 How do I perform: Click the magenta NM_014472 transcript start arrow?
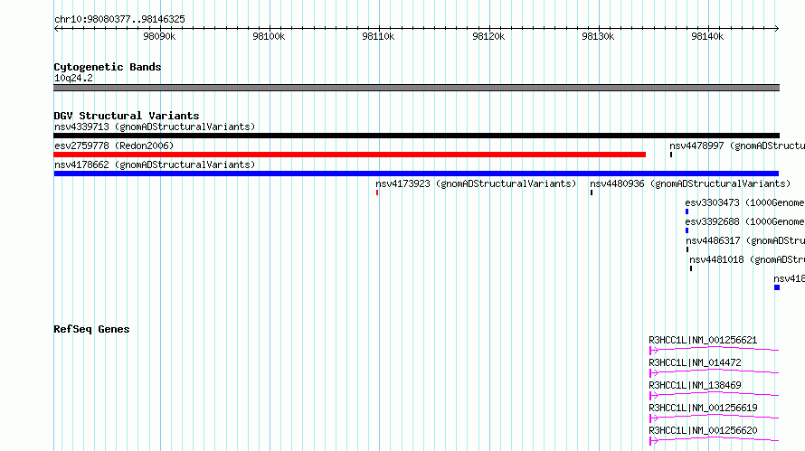pos(654,373)
